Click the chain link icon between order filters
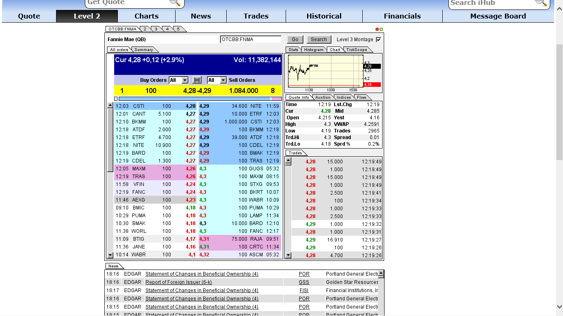The height and width of the screenshot is (316, 563). [x=197, y=80]
